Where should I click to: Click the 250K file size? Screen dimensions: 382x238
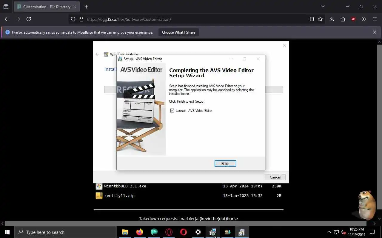click(276, 186)
